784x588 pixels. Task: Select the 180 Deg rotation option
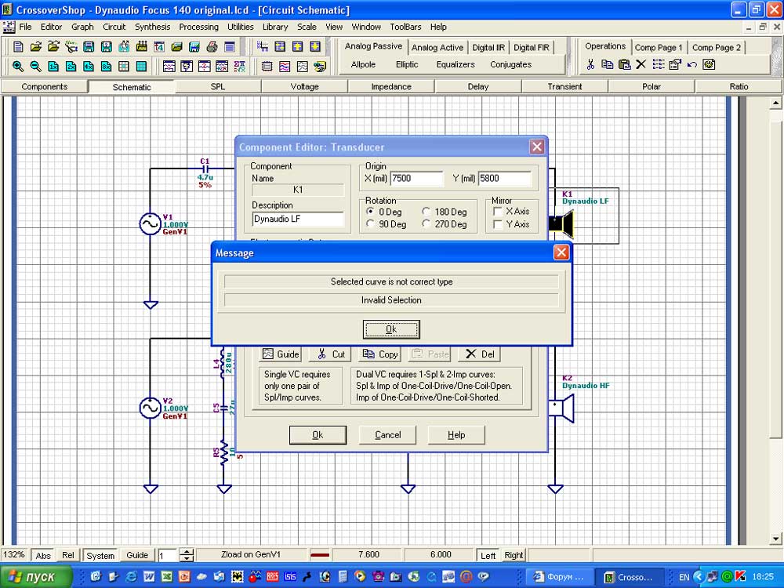click(426, 212)
